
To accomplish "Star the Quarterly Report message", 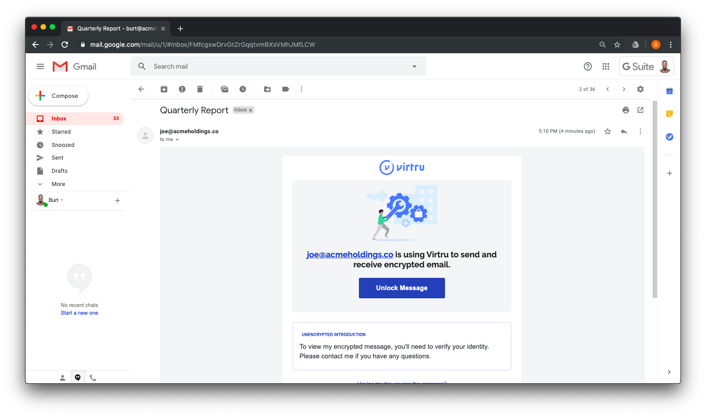I will tap(608, 131).
